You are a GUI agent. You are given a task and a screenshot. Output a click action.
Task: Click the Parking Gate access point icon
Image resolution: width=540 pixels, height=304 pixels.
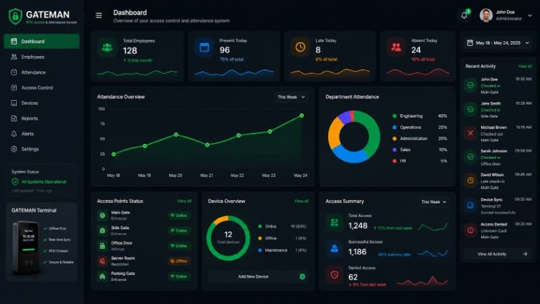click(x=103, y=276)
